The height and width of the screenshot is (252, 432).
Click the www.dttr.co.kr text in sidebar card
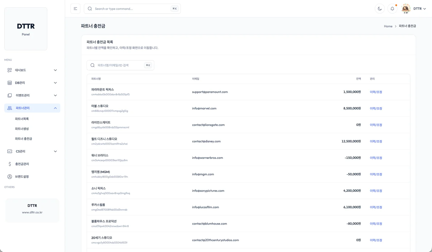pos(32,213)
